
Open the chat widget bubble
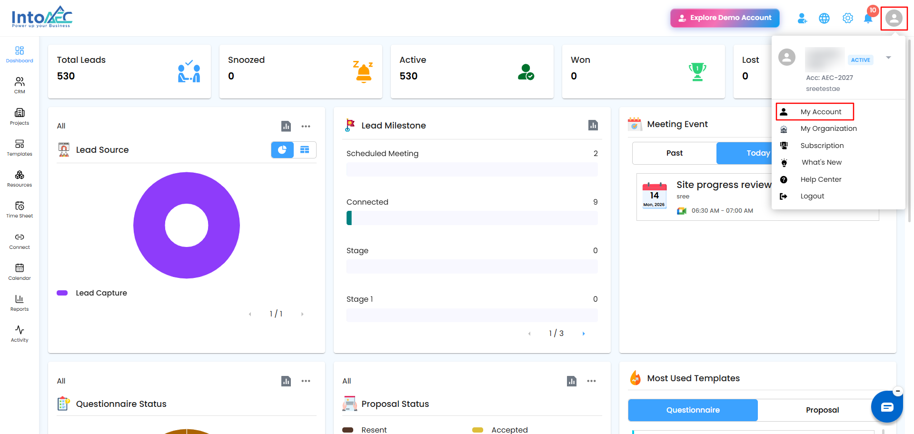point(887,407)
